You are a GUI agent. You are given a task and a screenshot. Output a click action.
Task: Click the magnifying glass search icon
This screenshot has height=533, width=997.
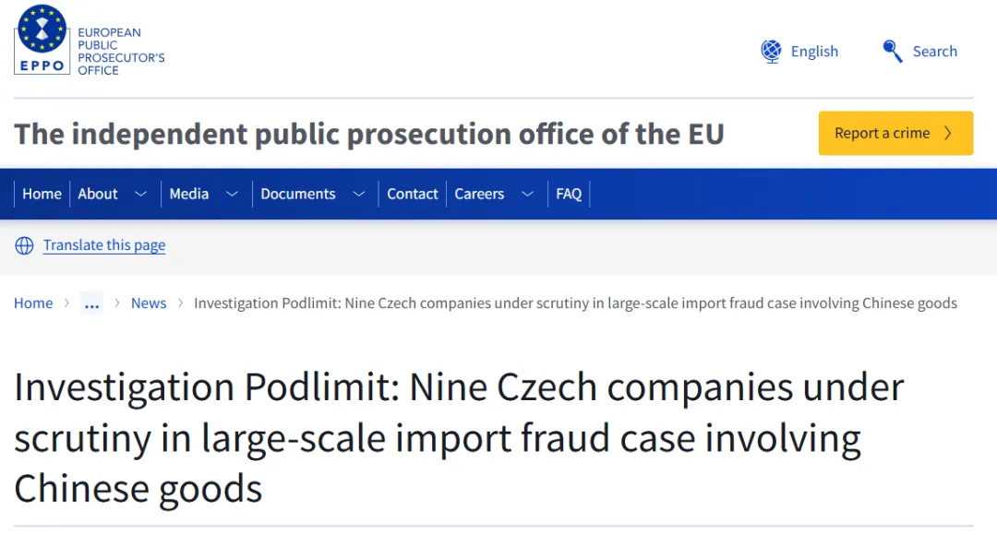click(892, 52)
